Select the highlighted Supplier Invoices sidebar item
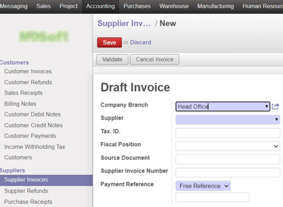Image resolution: width=283 pixels, height=207 pixels. pyautogui.click(x=46, y=180)
